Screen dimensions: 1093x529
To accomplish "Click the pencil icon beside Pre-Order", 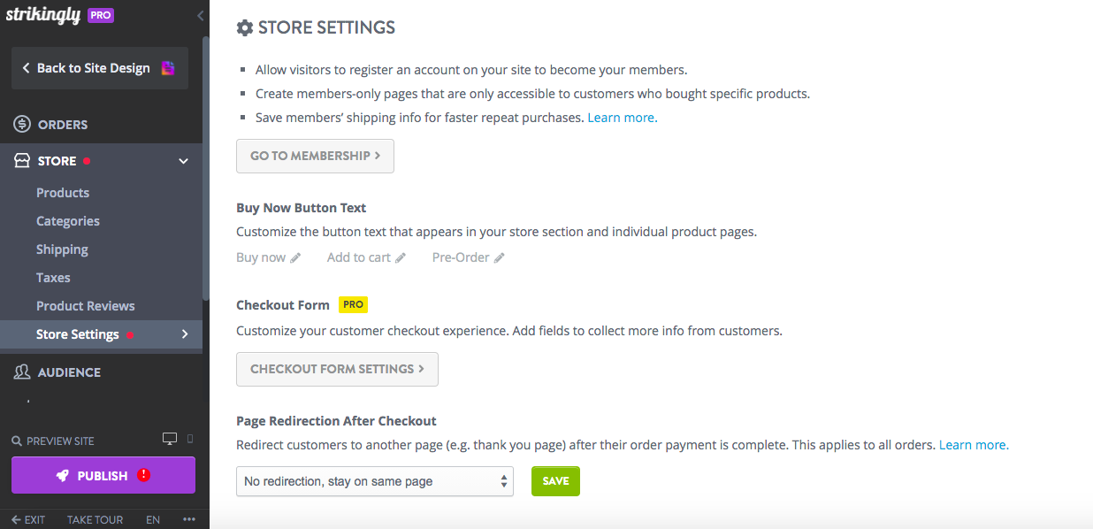I will click(x=500, y=257).
